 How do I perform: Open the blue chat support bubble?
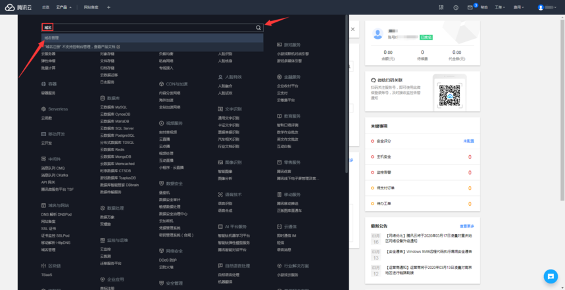[x=550, y=276]
